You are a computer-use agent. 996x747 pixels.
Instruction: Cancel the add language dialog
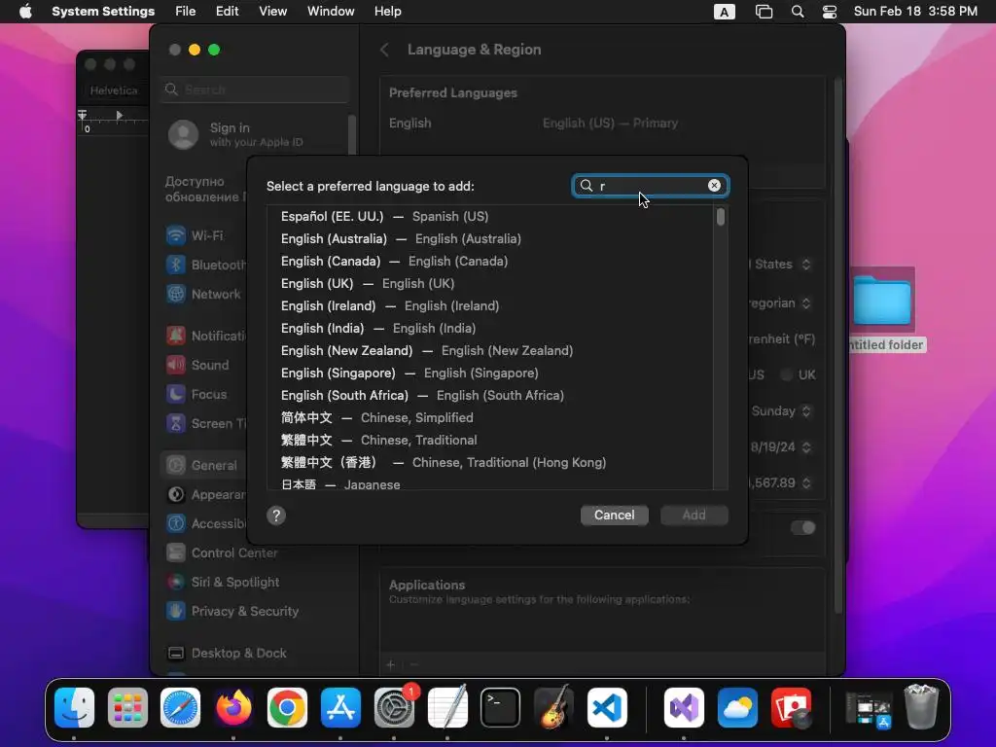point(615,516)
